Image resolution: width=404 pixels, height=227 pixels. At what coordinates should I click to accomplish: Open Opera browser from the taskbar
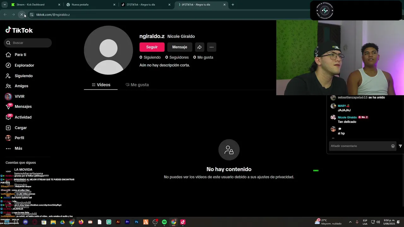(x=35, y=222)
